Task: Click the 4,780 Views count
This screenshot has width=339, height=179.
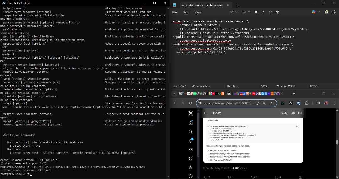Action: (x=239, y=168)
